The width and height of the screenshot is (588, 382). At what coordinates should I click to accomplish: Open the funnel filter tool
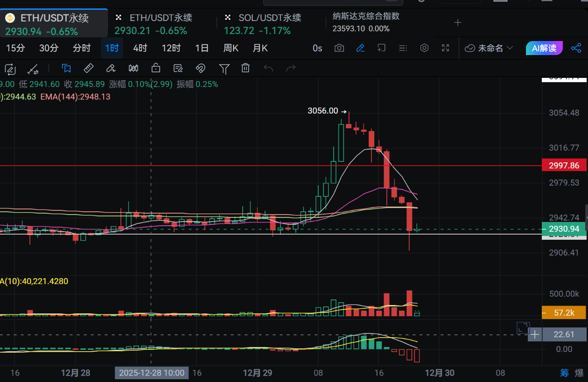(224, 69)
